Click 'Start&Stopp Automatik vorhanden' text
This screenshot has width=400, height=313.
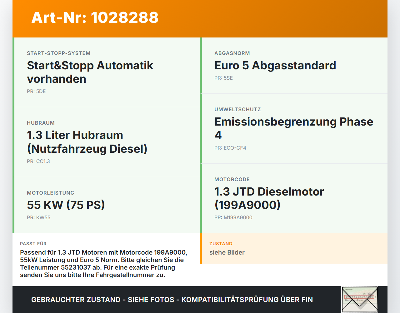tap(90, 72)
